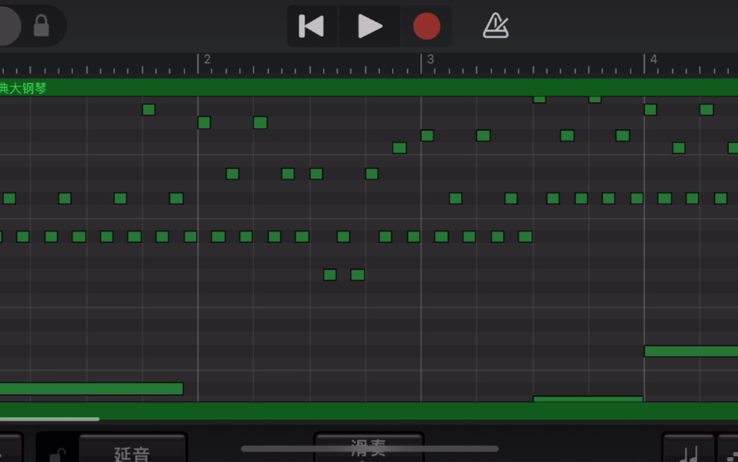Jump to bar 2 on the ruler
The height and width of the screenshot is (462, 738).
(207, 59)
